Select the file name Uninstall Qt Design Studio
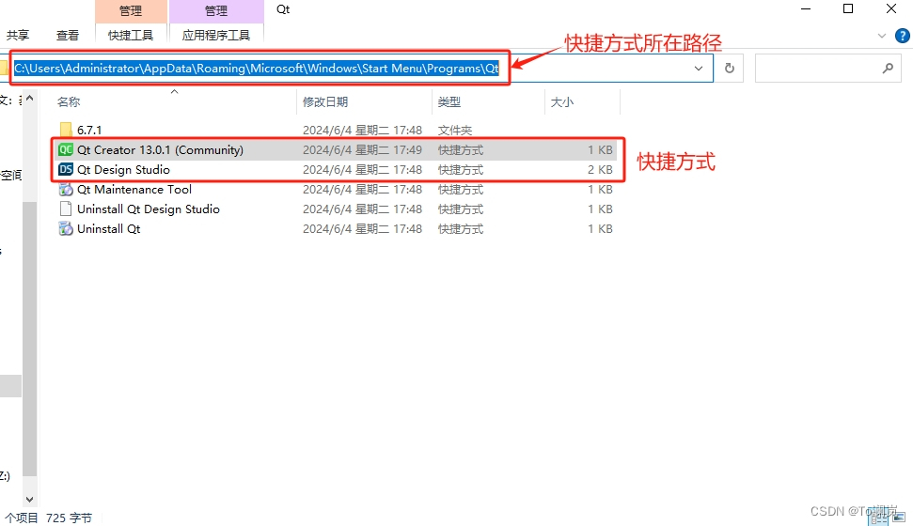913x526 pixels. pyautogui.click(x=149, y=209)
